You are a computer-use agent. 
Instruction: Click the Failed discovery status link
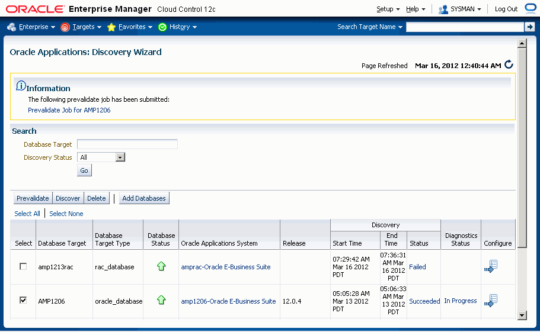[x=417, y=267]
